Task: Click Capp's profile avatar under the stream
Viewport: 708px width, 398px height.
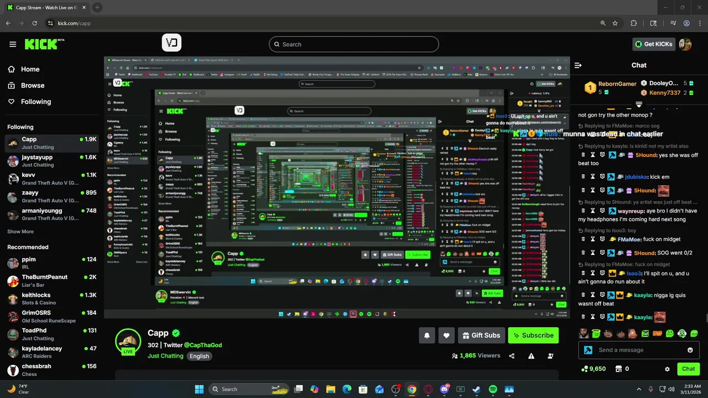Action: 128,341
